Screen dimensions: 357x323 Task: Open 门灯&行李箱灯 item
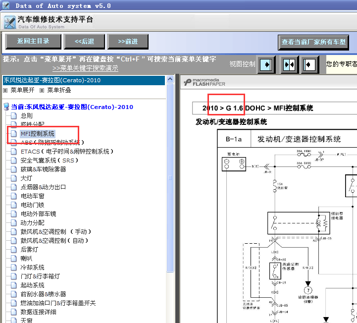(40, 276)
